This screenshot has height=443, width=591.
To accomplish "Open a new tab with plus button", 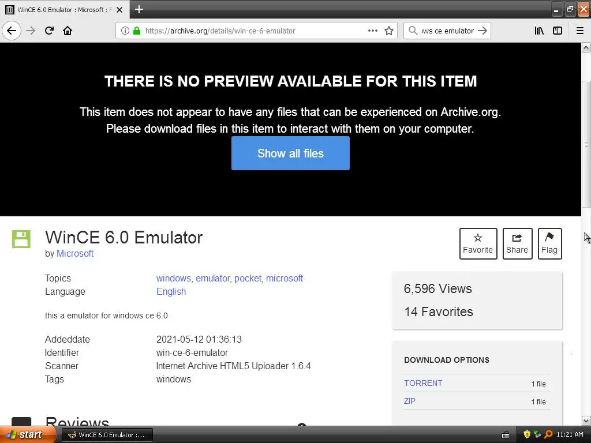I will (139, 9).
